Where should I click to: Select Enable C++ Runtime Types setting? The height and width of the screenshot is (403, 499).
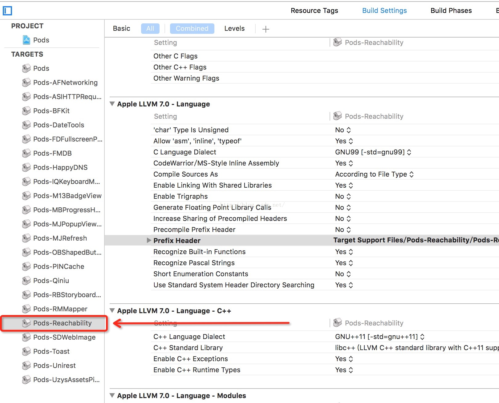click(197, 370)
